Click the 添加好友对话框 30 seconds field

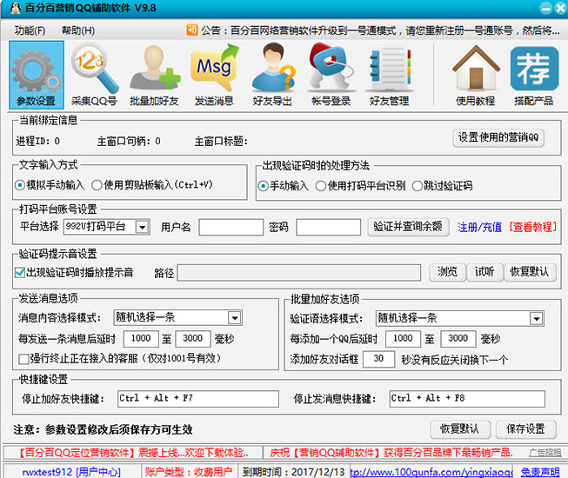[x=378, y=359]
